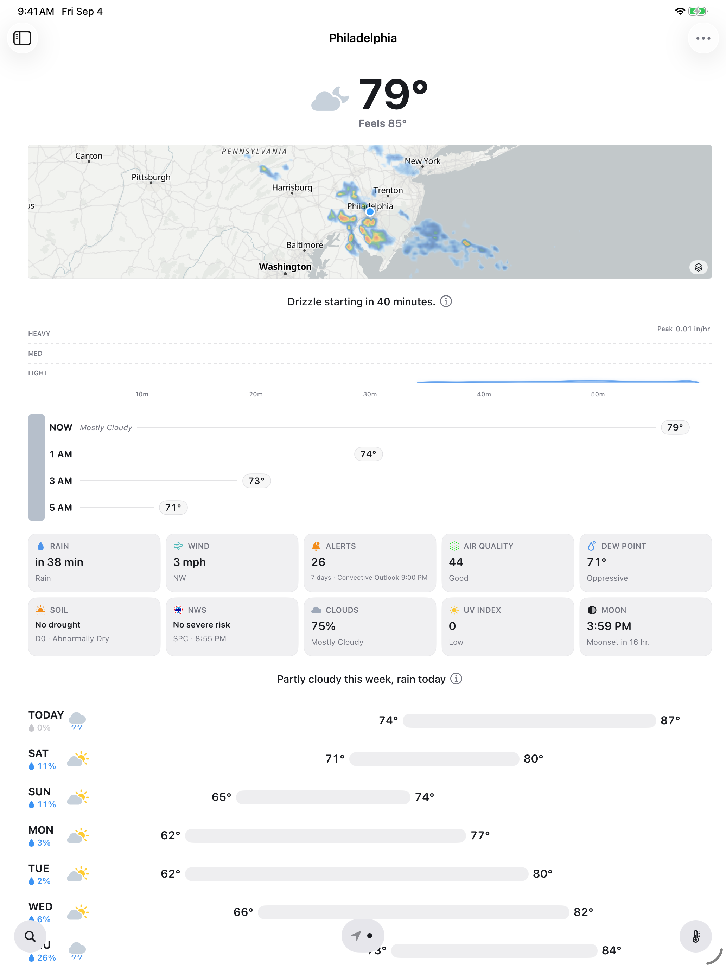
Task: Tap the rain droplet icon in Rain card
Action: point(41,546)
